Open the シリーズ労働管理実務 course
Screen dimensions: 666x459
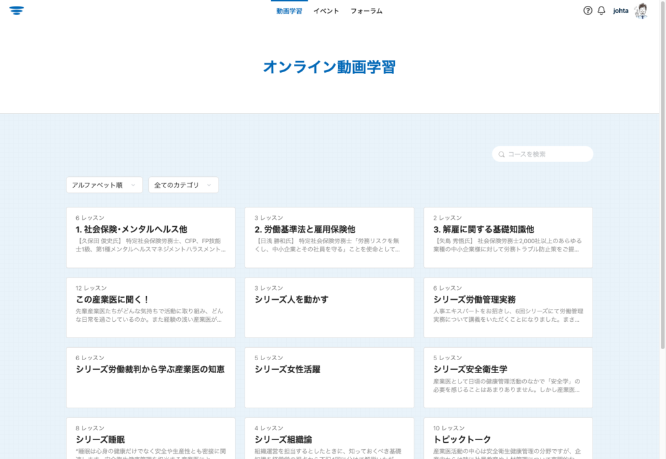click(x=508, y=308)
